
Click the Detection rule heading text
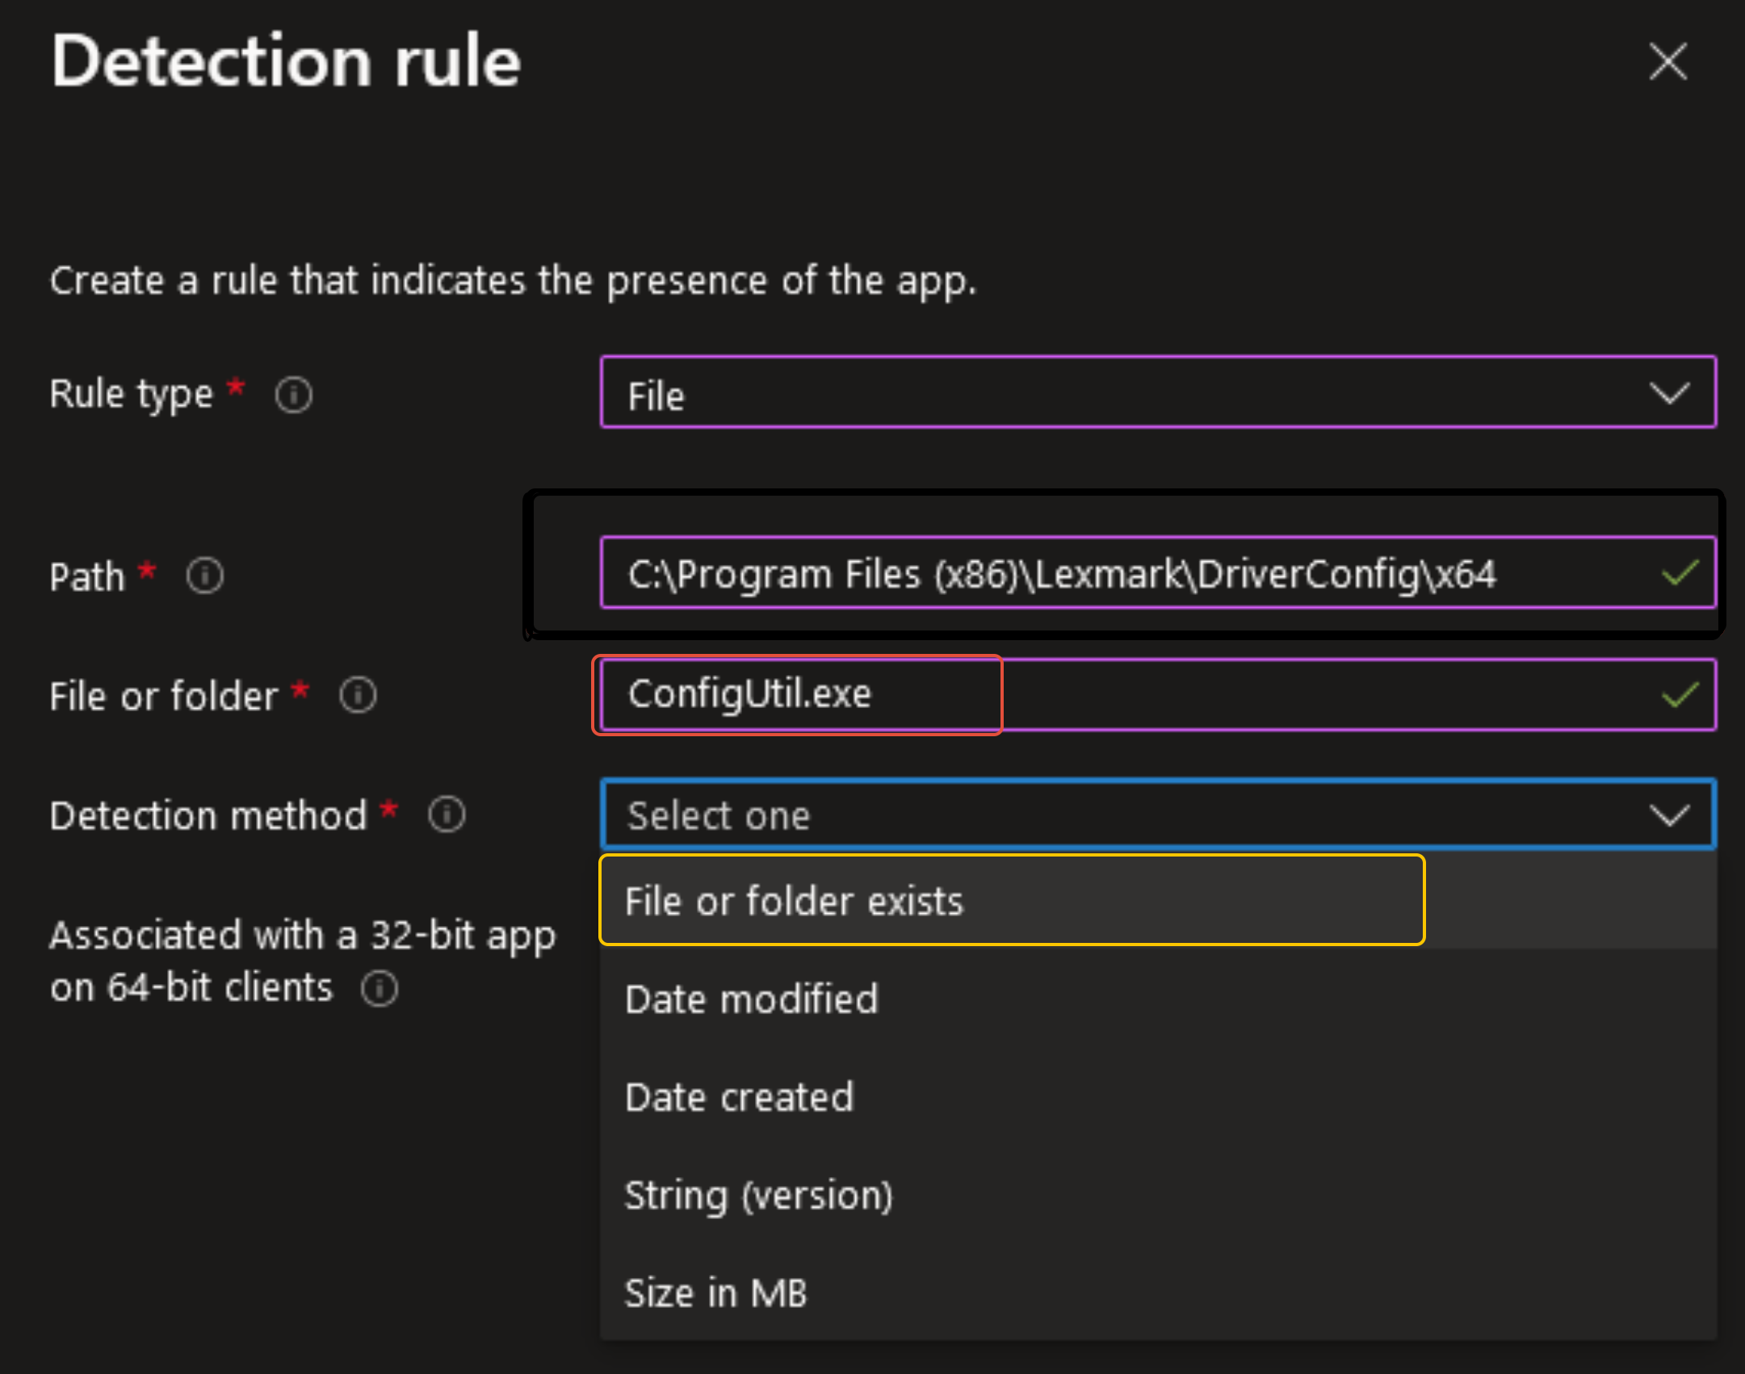click(286, 62)
